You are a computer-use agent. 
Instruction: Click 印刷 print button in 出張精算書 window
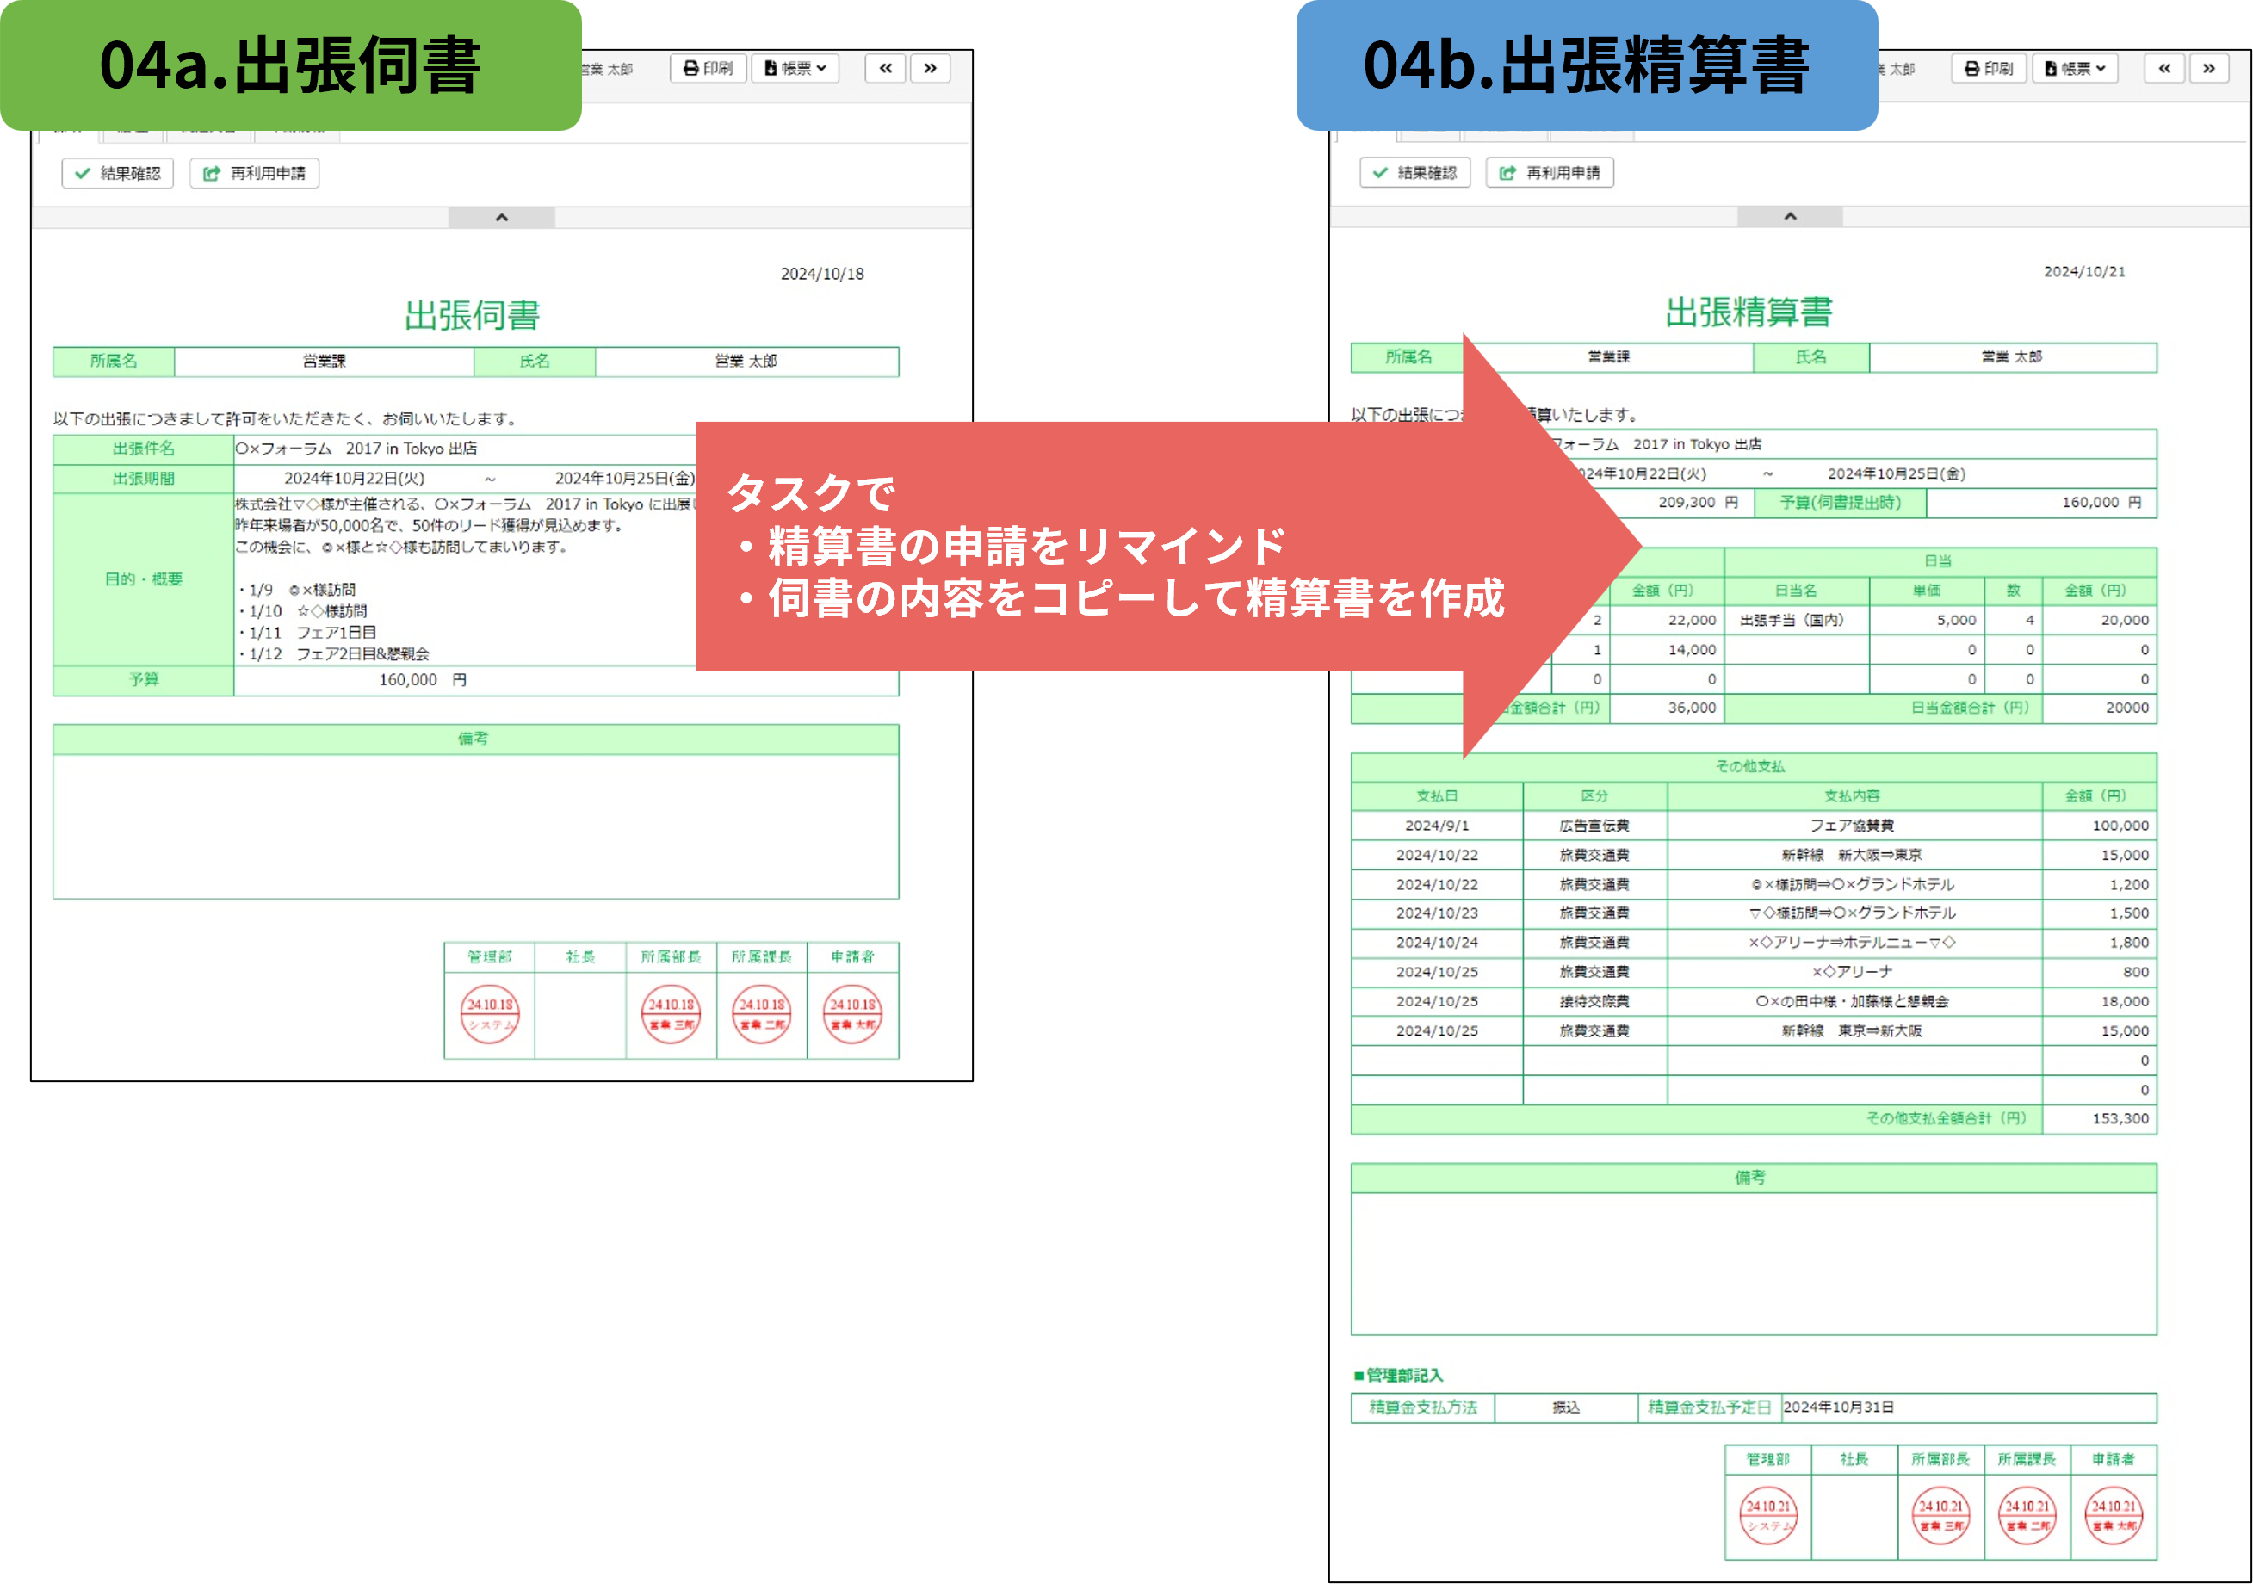pos(1989,68)
